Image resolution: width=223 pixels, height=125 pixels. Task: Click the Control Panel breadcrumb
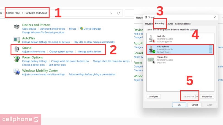(x=13, y=13)
